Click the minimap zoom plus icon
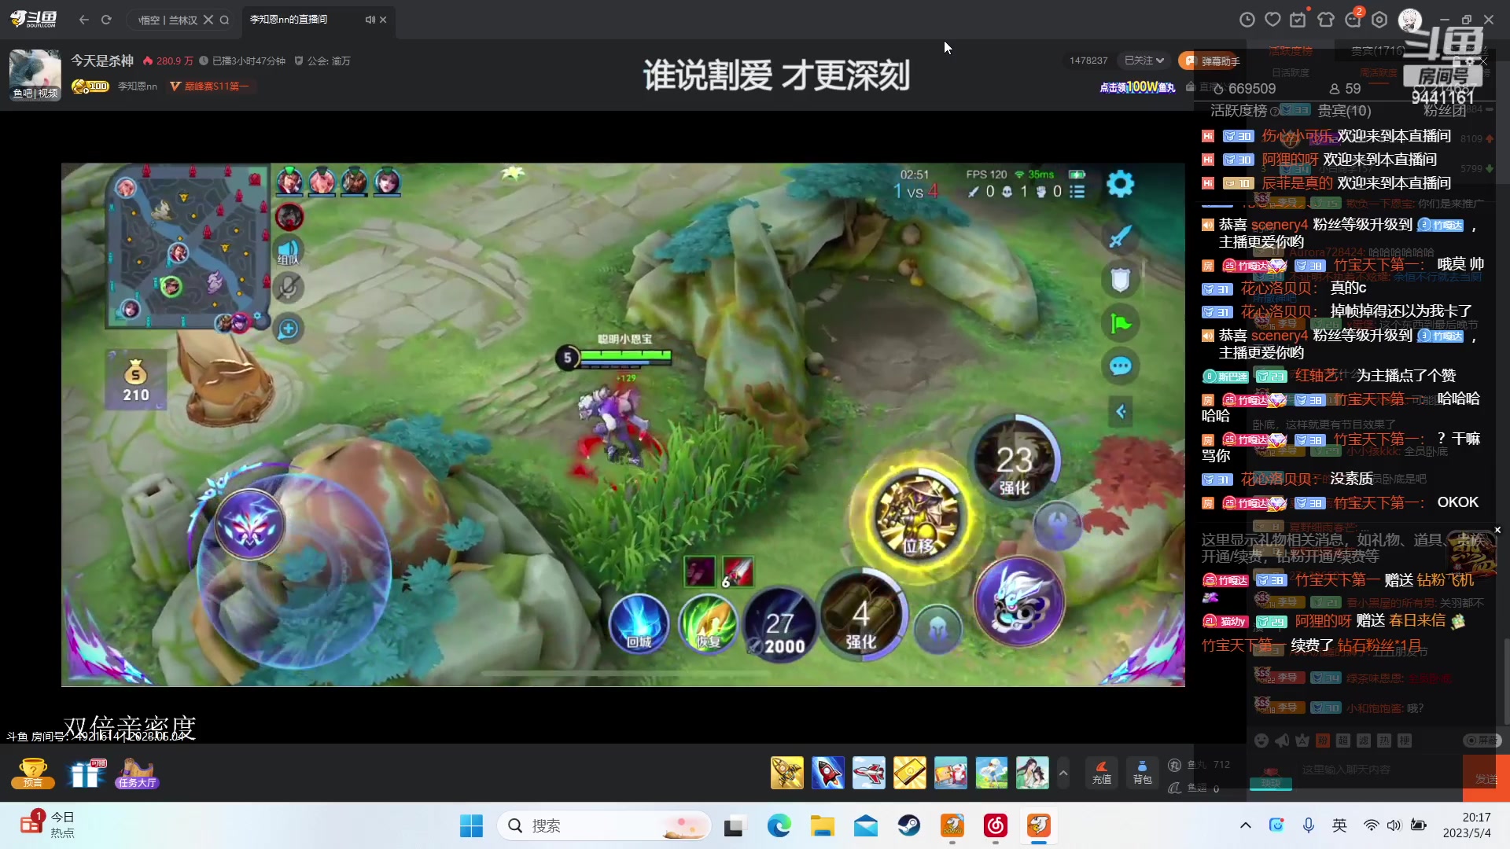Screen dimensions: 1510x849 pyautogui.click(x=289, y=329)
